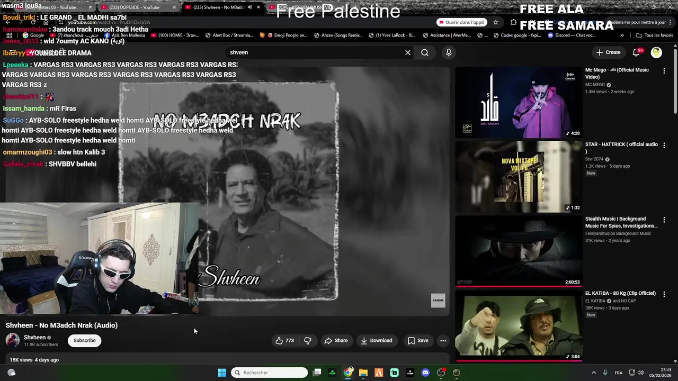Close the DOPESIDE - YouTube tab
Viewport: 678px width, 381px height.
[174, 7]
